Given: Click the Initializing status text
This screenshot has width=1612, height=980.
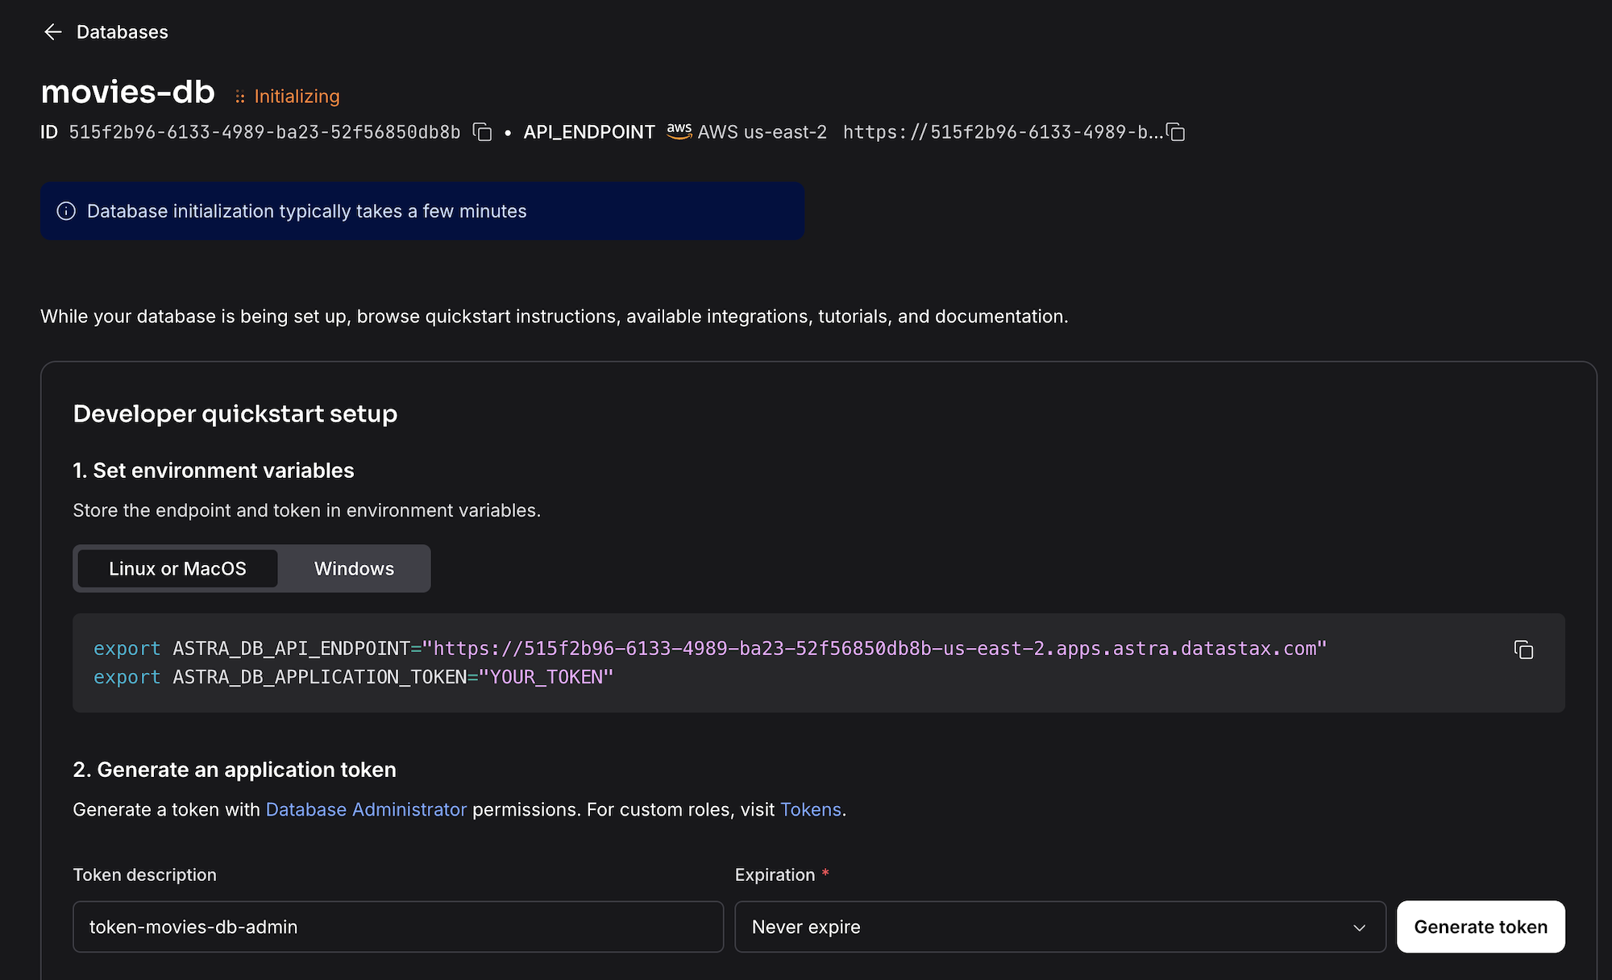Looking at the screenshot, I should coord(297,97).
